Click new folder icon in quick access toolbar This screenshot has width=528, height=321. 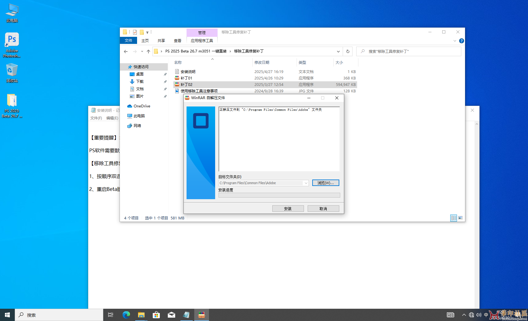(x=142, y=32)
